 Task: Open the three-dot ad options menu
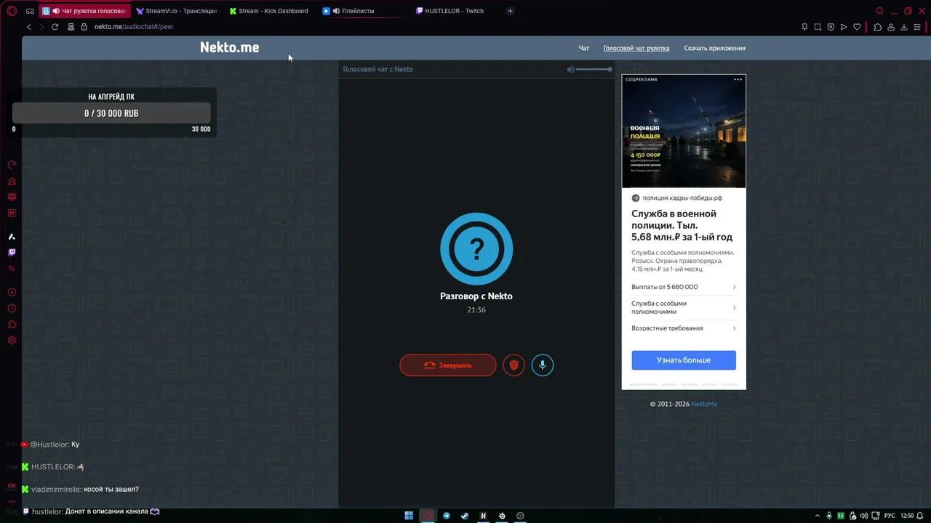pos(738,79)
